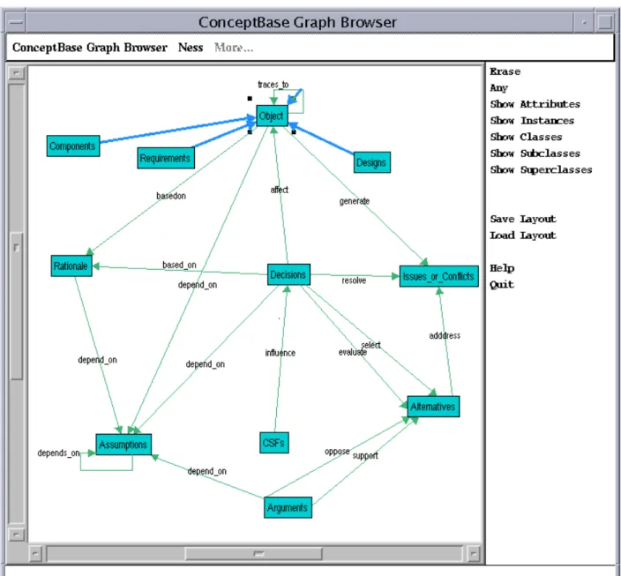Click the affect edge label
The image size is (621, 576).
click(280, 190)
